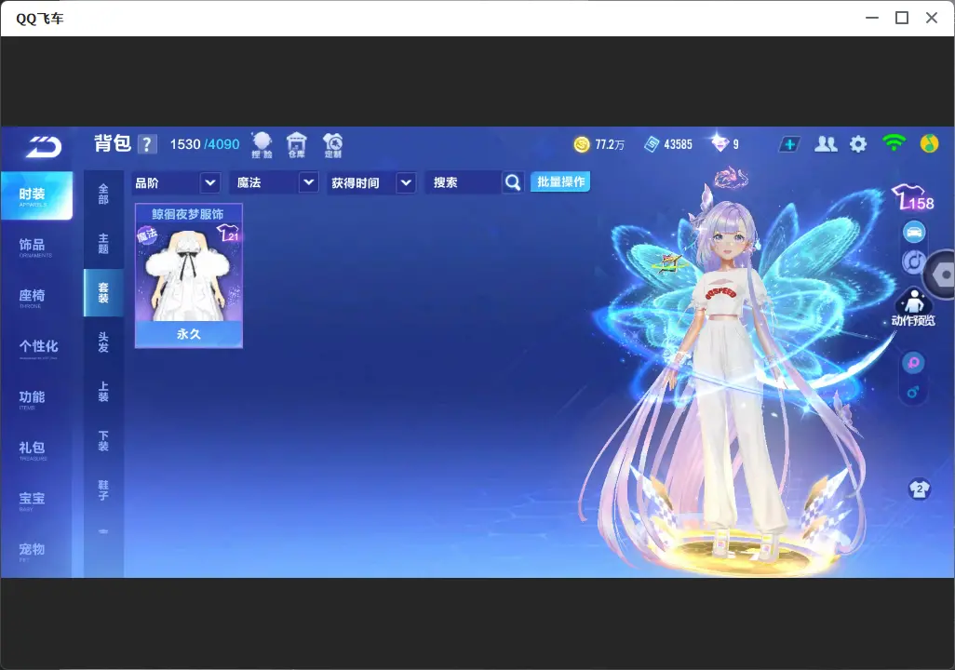Click the diamond count 9

(735, 144)
